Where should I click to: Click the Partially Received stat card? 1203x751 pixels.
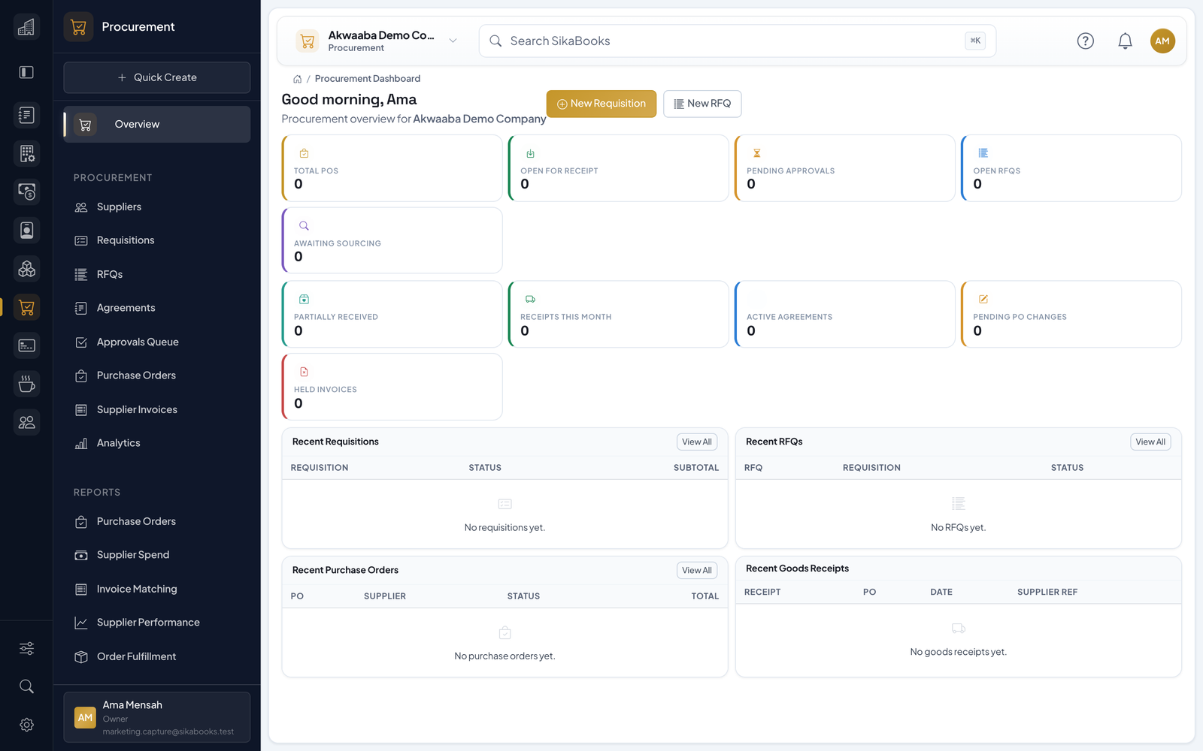(x=392, y=315)
